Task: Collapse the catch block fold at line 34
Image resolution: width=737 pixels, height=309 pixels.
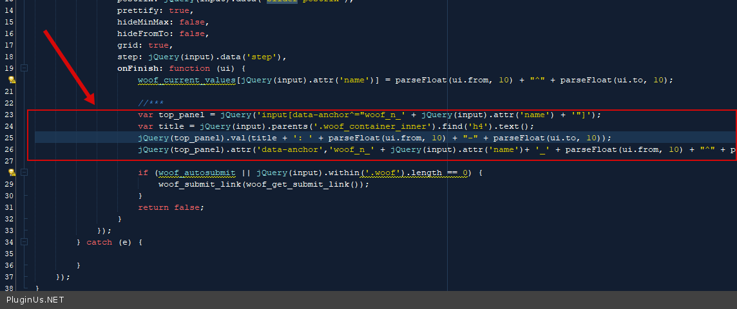Action: [x=24, y=242]
